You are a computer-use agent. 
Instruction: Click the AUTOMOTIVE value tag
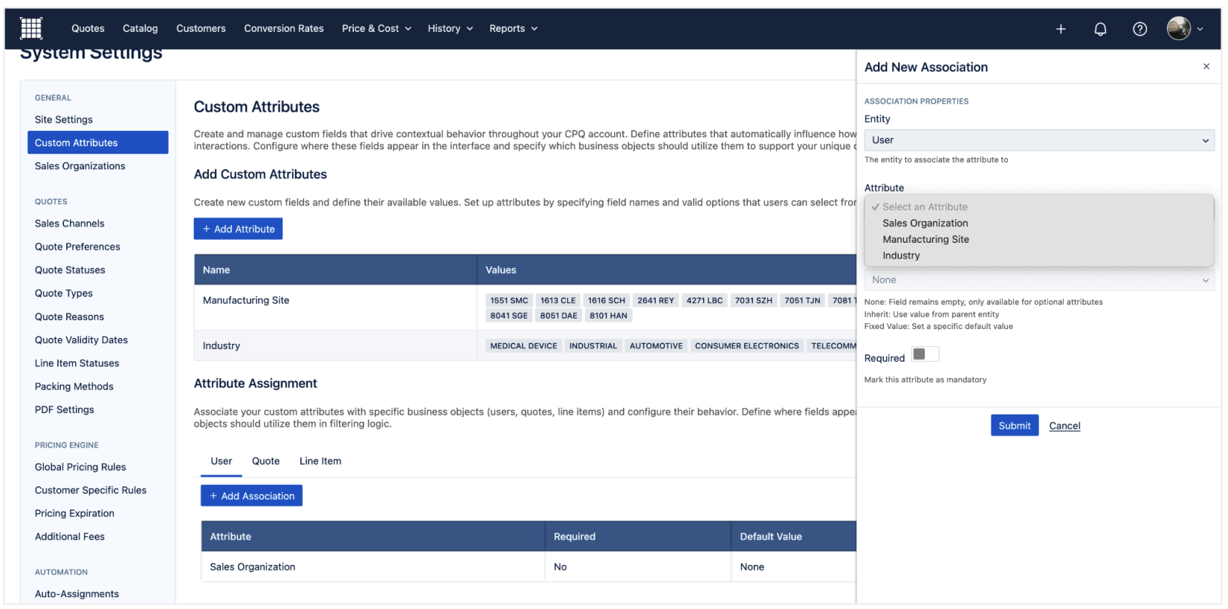click(656, 346)
